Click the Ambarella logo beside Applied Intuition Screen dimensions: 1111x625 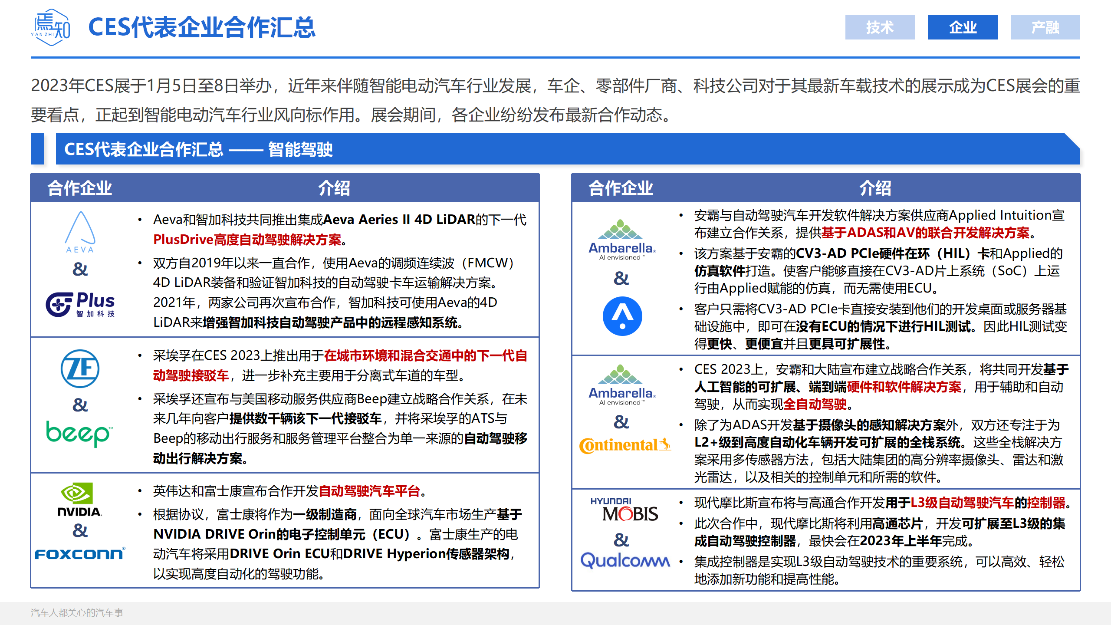(622, 240)
